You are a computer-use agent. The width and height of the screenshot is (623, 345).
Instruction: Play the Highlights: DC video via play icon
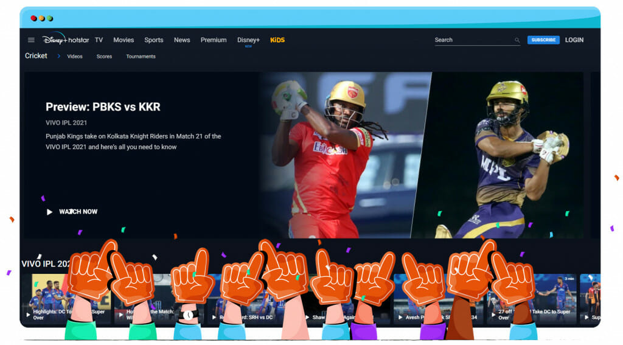pos(28,315)
